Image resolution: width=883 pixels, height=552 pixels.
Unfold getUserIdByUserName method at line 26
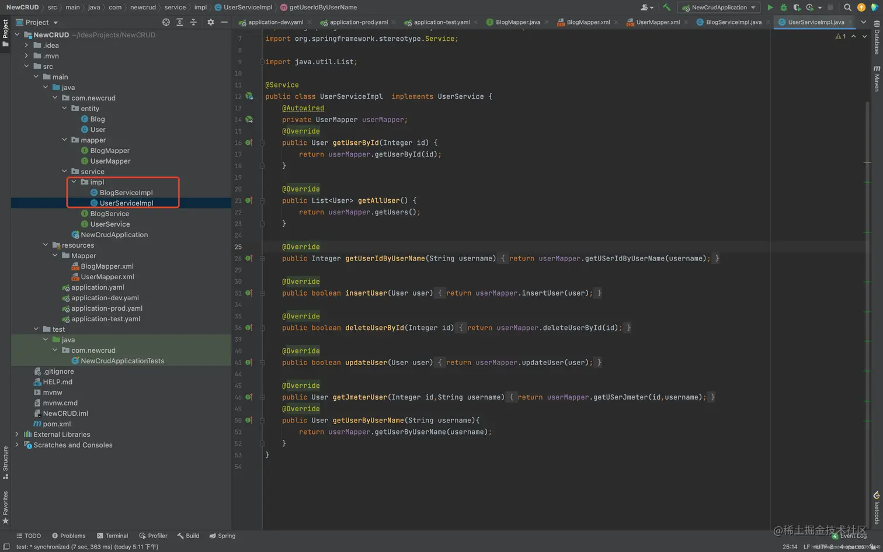pos(262,258)
